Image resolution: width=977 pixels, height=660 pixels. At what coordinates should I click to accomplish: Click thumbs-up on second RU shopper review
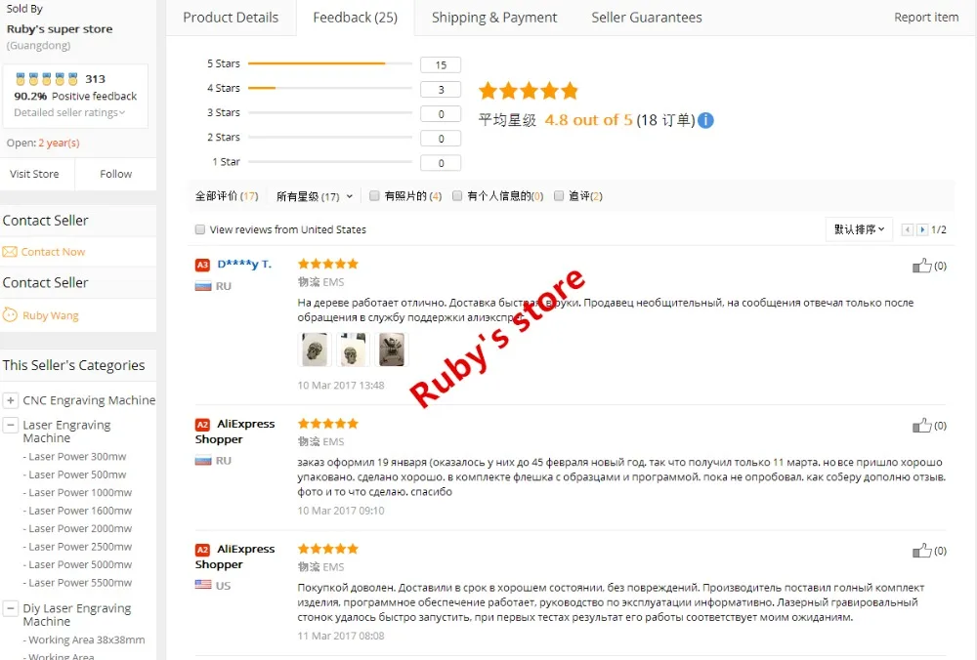click(x=921, y=426)
